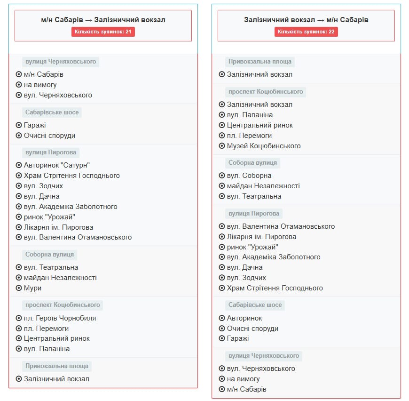The height and width of the screenshot is (401, 409).
Task: Click the marker icon beside Храм Стрітення Господнього in the left route
Action: (19, 176)
